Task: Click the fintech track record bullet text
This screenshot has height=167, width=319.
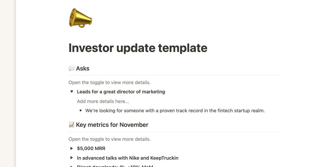Action: pos(175,111)
